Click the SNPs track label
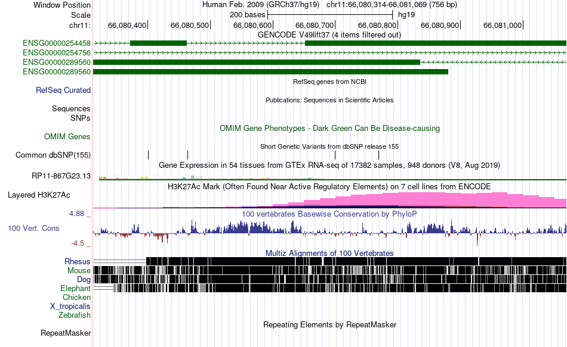Screen dimensions: 567x347 81,118
